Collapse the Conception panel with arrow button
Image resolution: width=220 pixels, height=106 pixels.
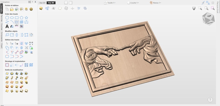point(29,2)
